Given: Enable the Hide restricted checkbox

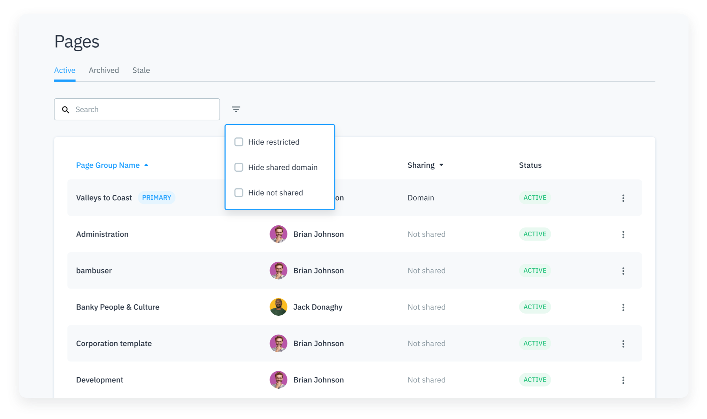Looking at the screenshot, I should pos(239,142).
